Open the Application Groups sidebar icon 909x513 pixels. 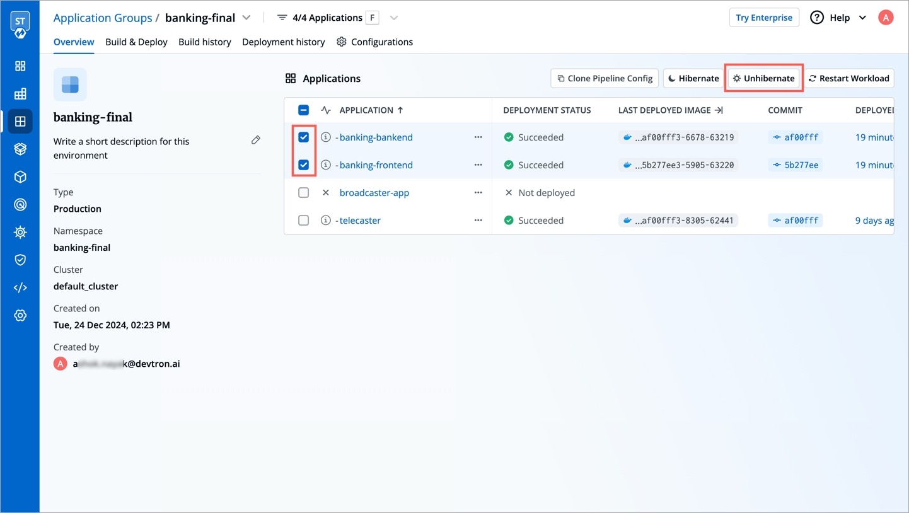pos(20,121)
